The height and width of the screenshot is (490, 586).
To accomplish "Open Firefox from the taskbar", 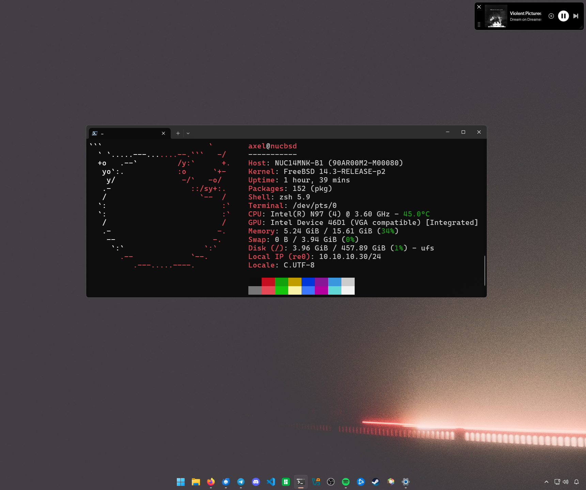I will (211, 482).
